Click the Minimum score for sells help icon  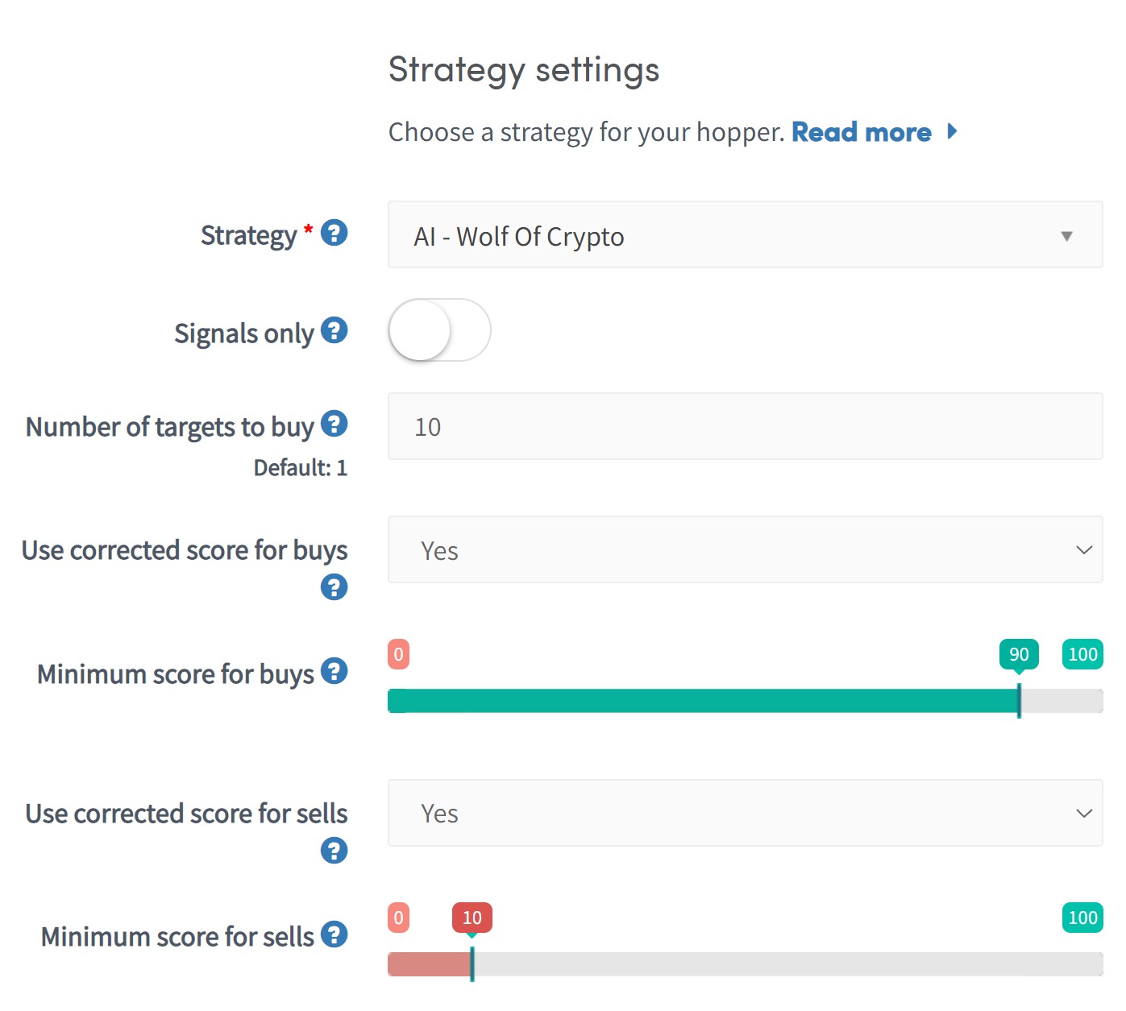tap(334, 934)
